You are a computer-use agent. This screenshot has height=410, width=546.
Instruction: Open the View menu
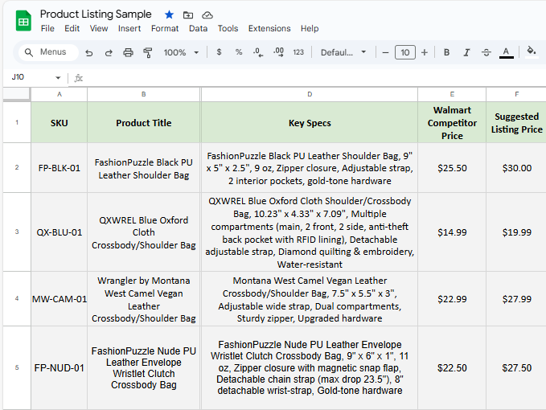click(99, 29)
